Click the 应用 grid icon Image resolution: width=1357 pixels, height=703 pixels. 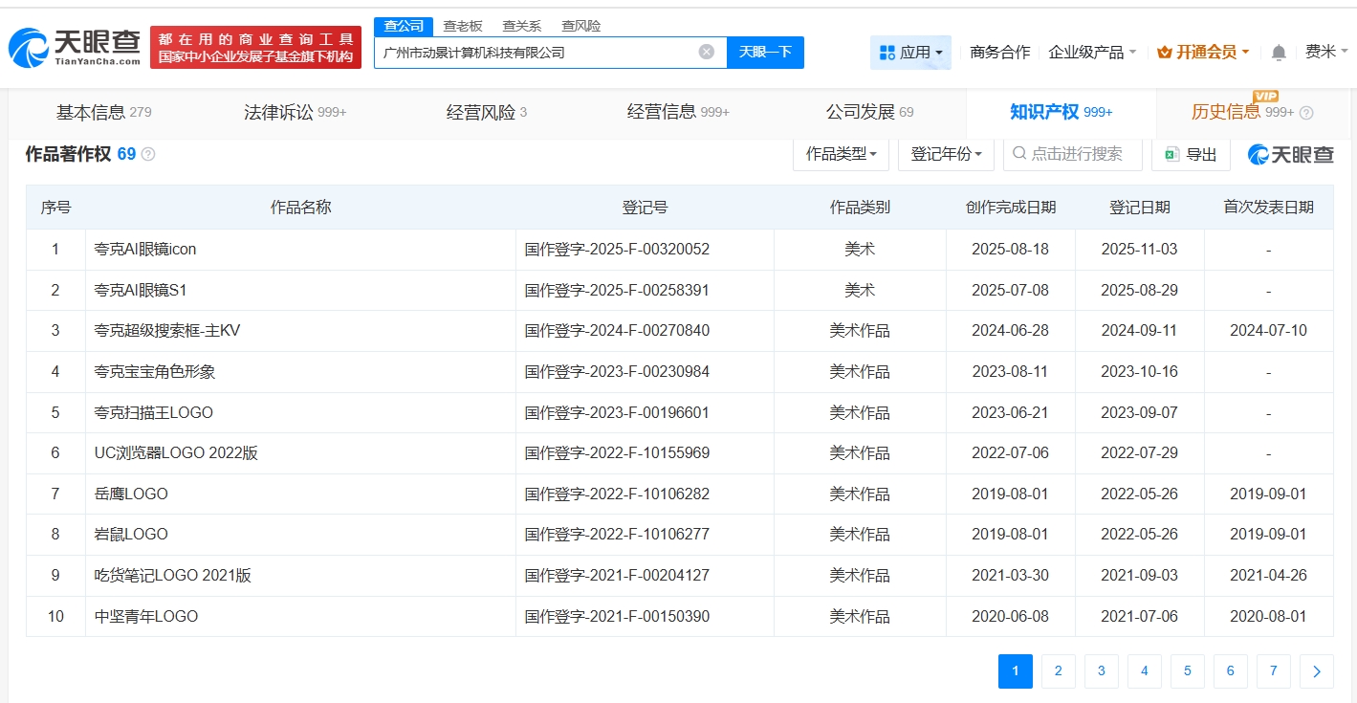click(889, 52)
